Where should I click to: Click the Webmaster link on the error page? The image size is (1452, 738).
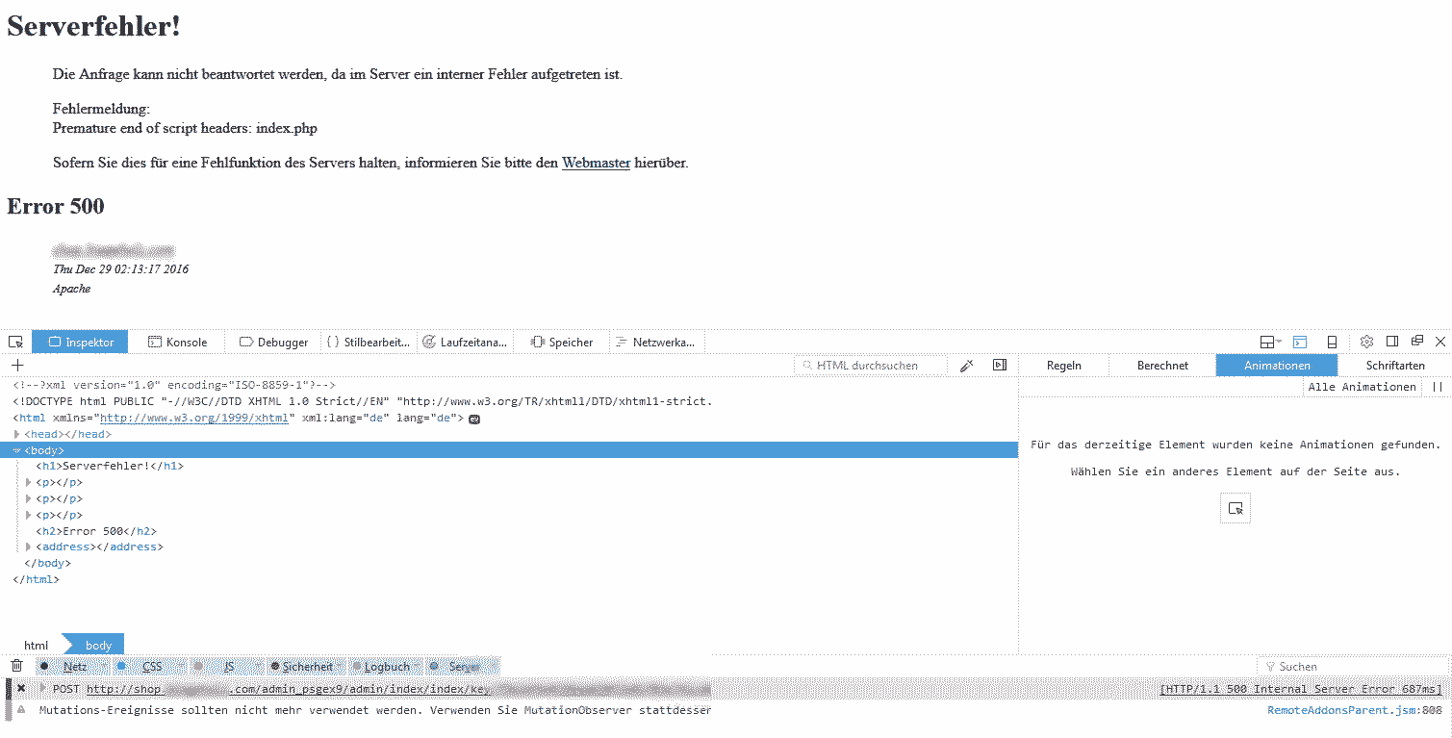595,163
